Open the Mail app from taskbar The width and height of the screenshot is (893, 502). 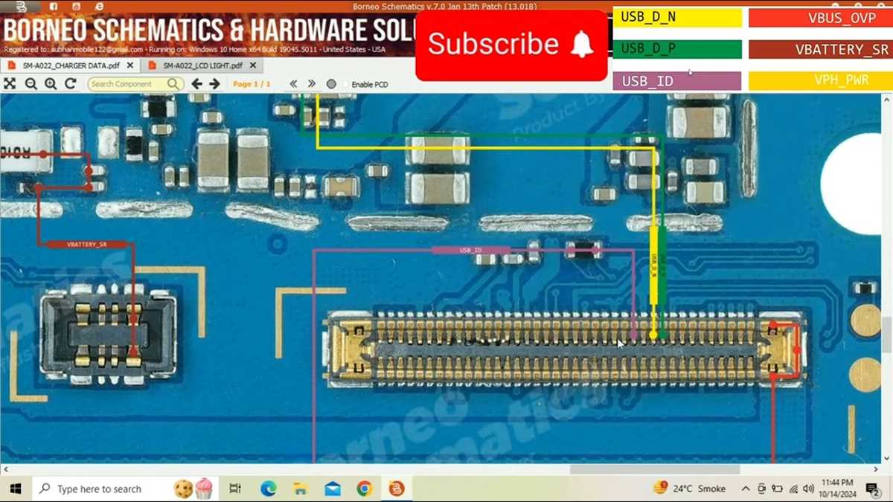[333, 489]
